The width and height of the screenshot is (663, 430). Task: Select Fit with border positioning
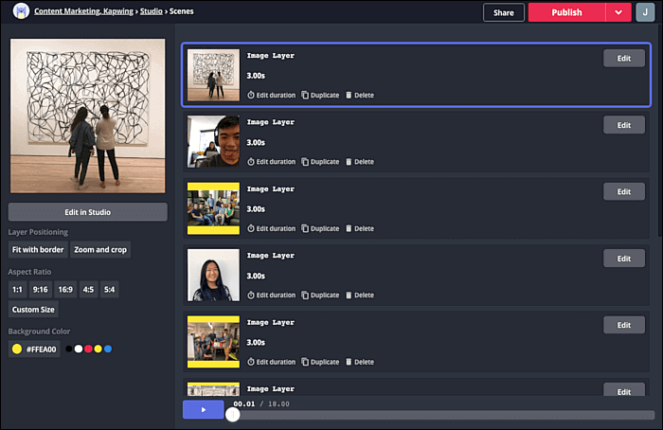38,250
